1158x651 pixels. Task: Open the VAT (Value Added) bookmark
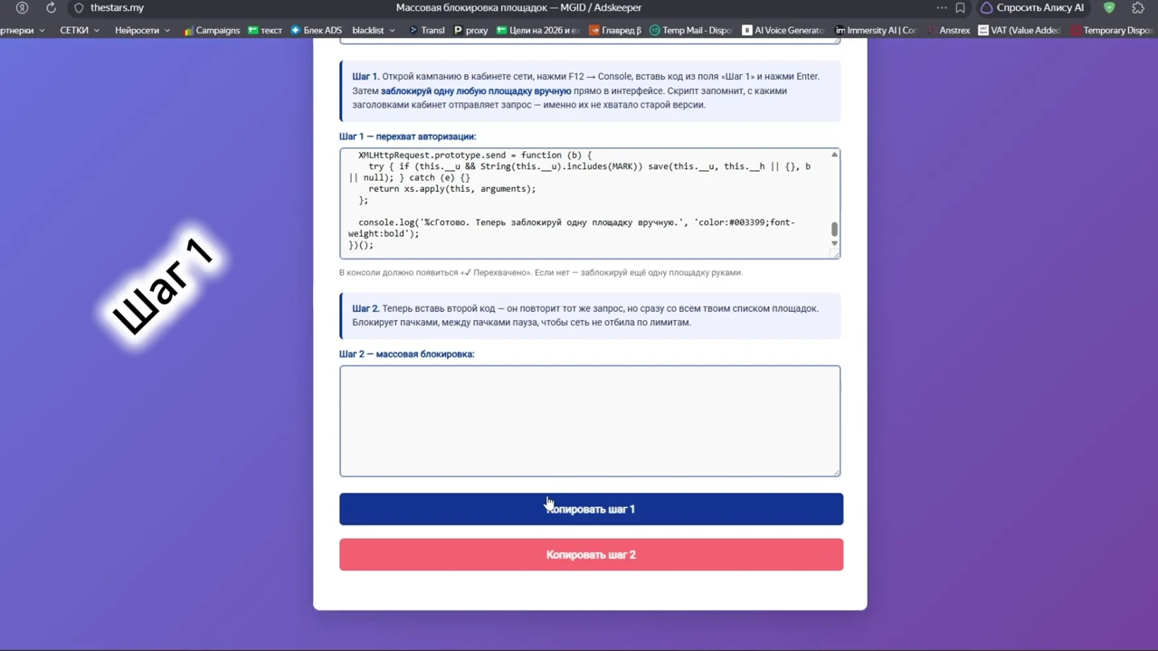pos(1020,31)
